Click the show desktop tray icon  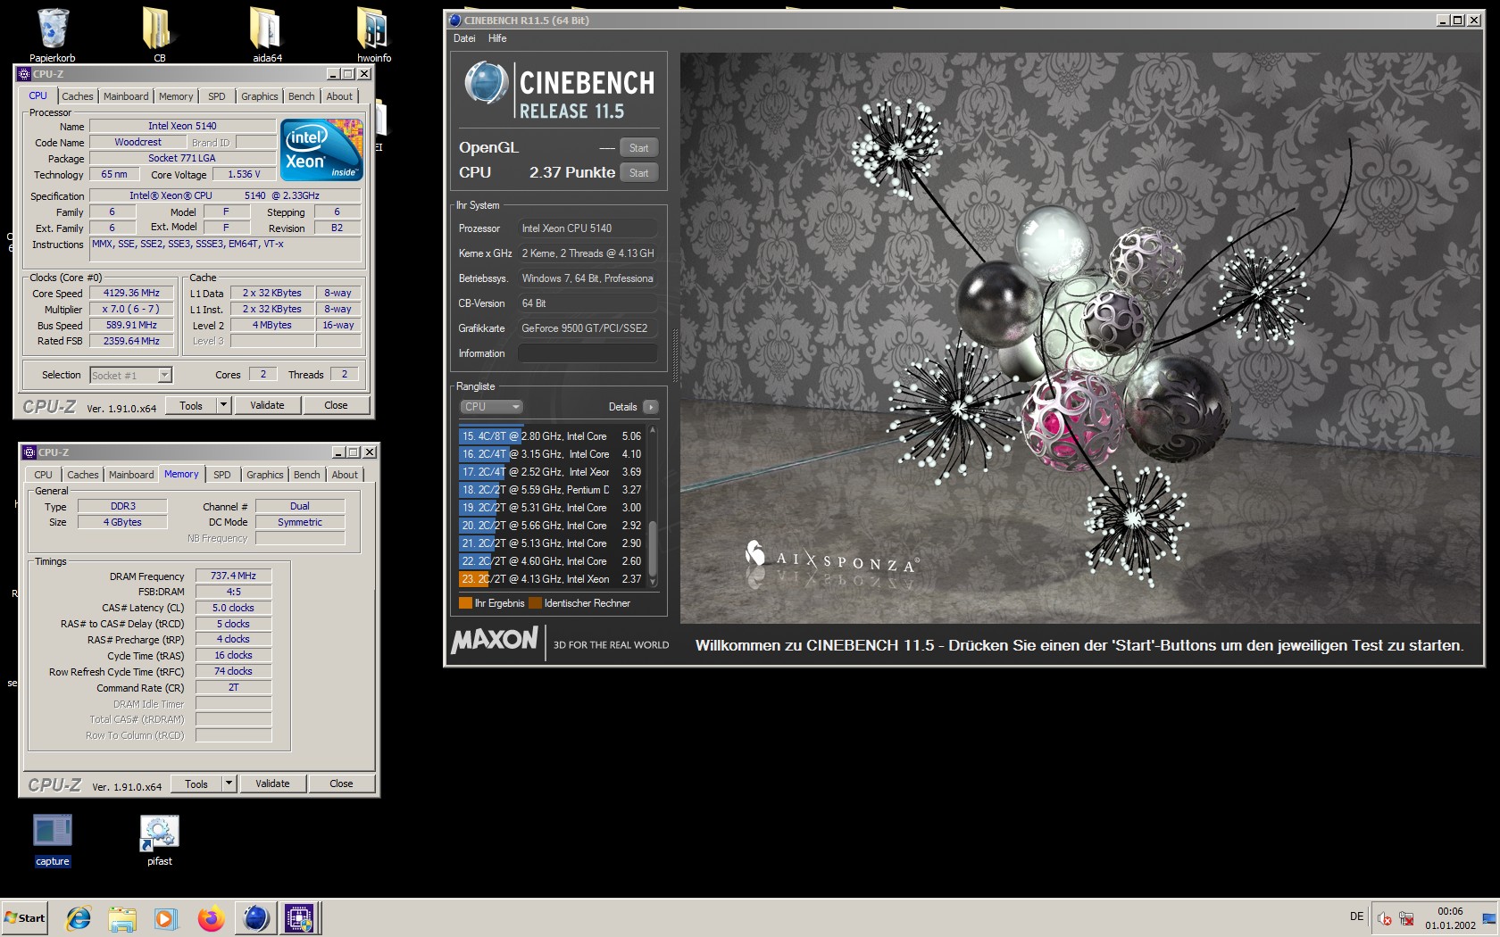(x=1489, y=918)
